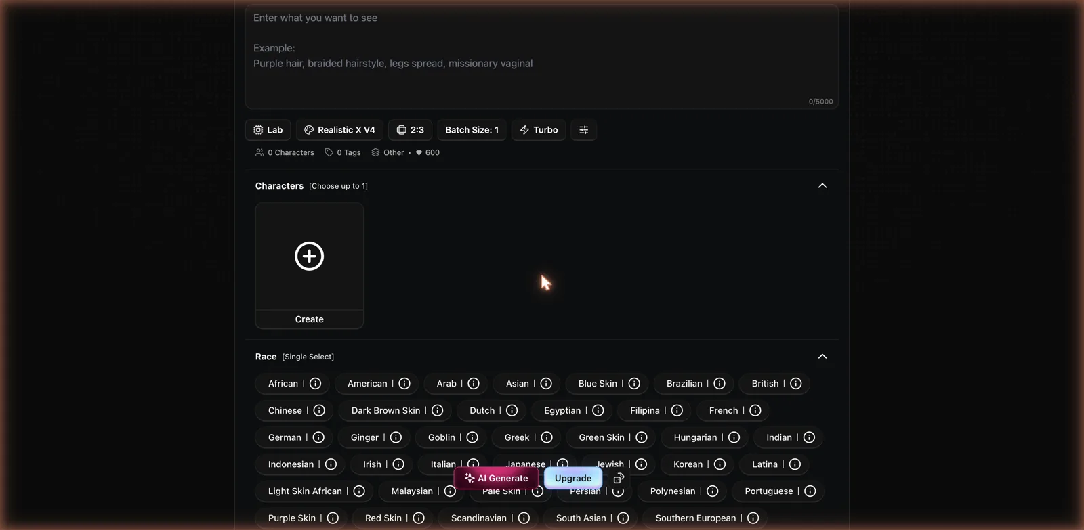Click the 0 Characters summary label
Screen dimensions: 1084x530
point(285,153)
